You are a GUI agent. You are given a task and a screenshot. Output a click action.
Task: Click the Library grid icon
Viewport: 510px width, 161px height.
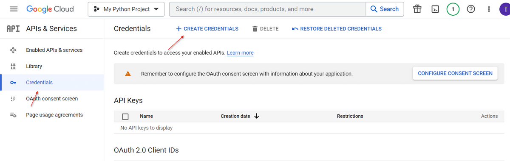pyautogui.click(x=13, y=66)
